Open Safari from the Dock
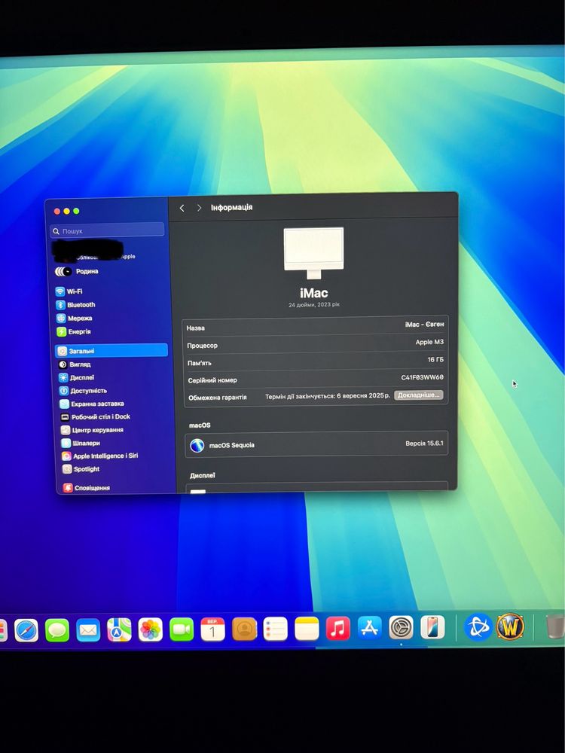The image size is (565, 753). pyautogui.click(x=26, y=630)
